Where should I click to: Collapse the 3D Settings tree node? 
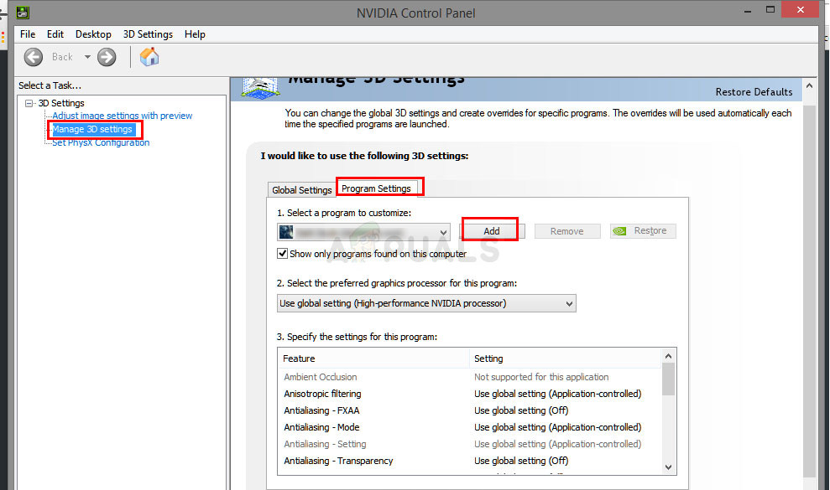point(29,104)
